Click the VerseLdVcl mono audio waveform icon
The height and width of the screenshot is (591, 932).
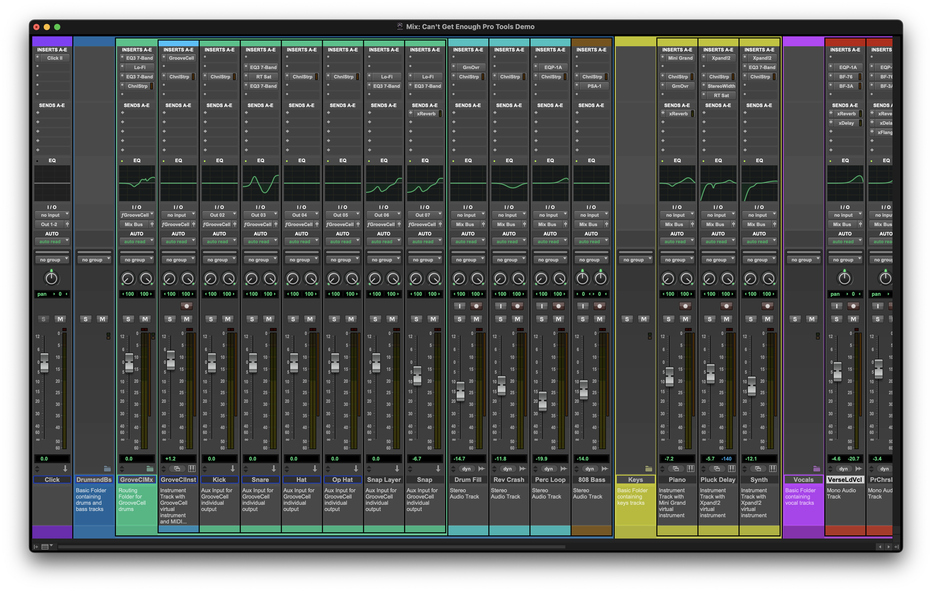pos(859,469)
